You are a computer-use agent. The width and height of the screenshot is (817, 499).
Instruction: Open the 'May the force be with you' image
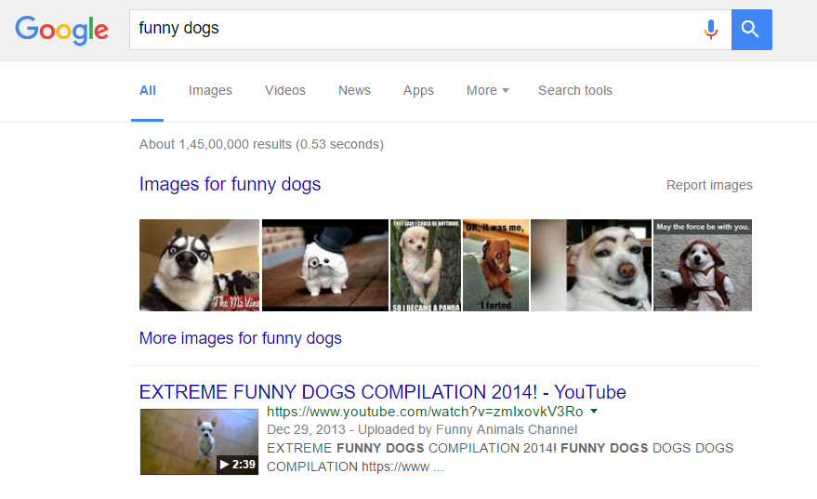703,265
